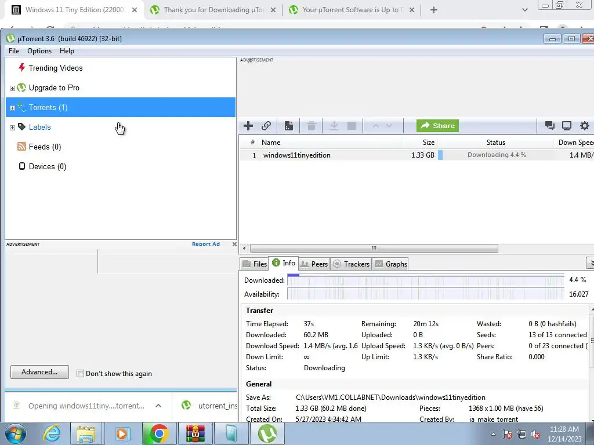Expand options for windows11tiny torrent download item
The height and width of the screenshot is (445, 594).
coord(158,406)
